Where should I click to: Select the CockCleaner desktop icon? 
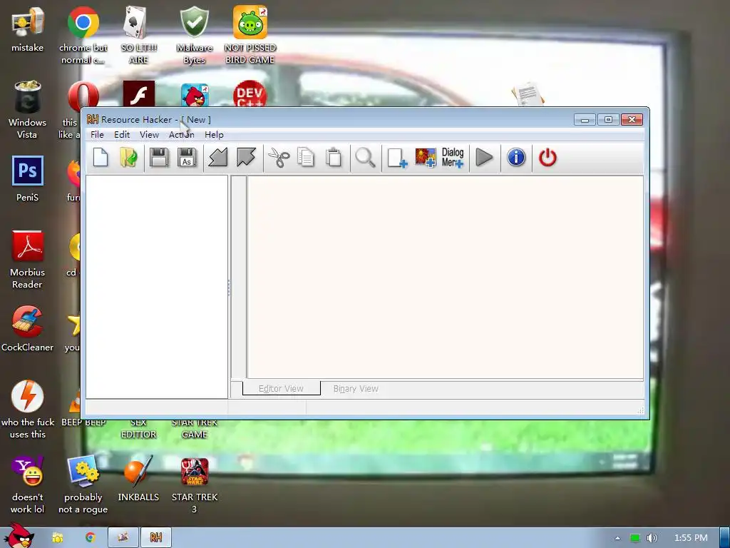pos(28,329)
